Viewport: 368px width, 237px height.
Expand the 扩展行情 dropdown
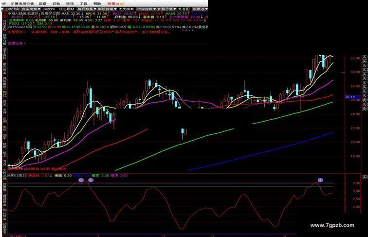166,9
